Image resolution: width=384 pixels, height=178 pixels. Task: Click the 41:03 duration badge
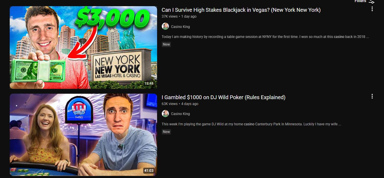tap(149, 171)
